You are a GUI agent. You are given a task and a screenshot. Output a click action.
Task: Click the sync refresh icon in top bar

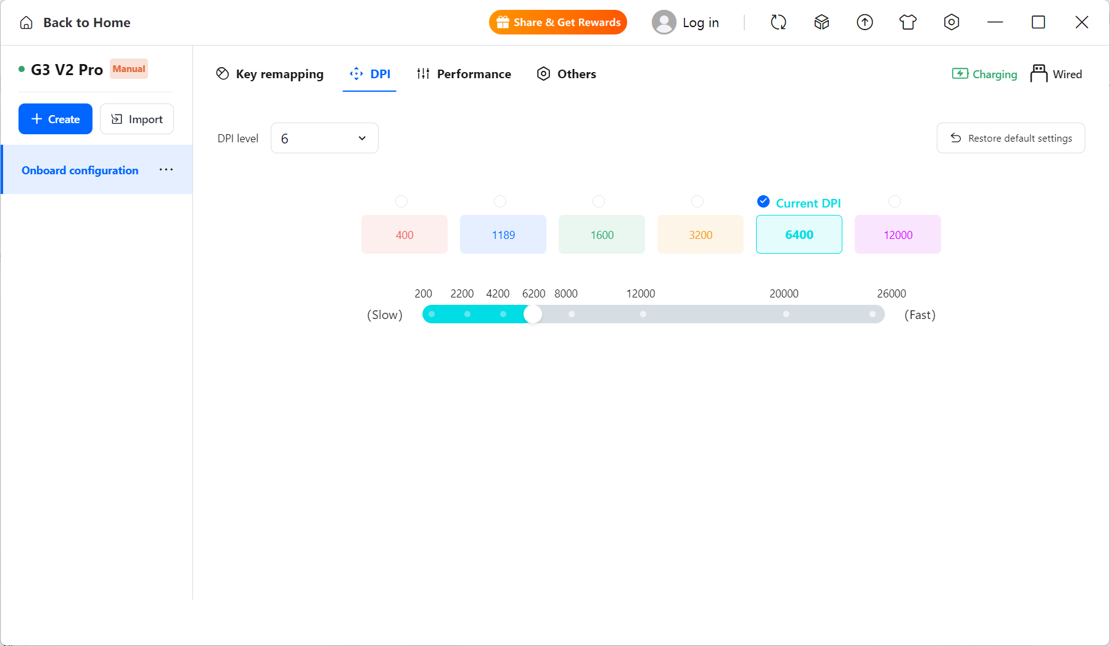(778, 22)
